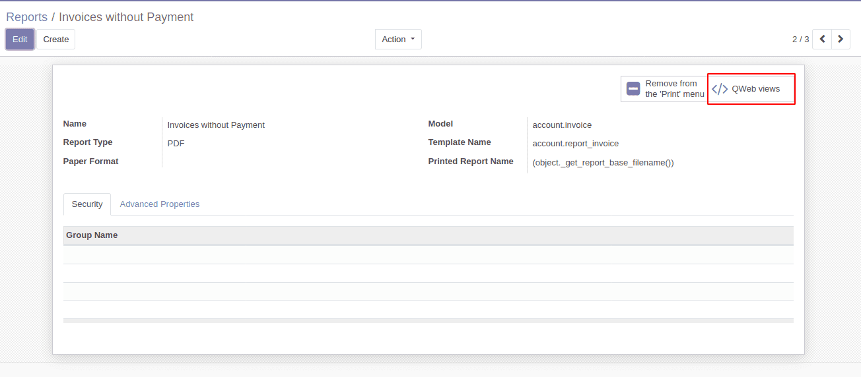Image resolution: width=861 pixels, height=377 pixels.
Task: Click the QWeb views code icon
Action: tap(720, 89)
